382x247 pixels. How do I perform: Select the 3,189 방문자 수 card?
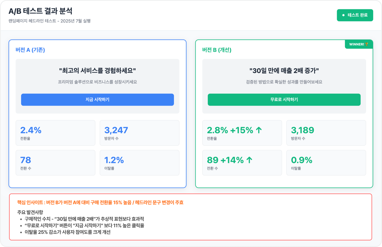(326, 133)
